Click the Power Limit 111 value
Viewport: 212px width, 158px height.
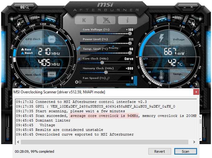coord(131,39)
